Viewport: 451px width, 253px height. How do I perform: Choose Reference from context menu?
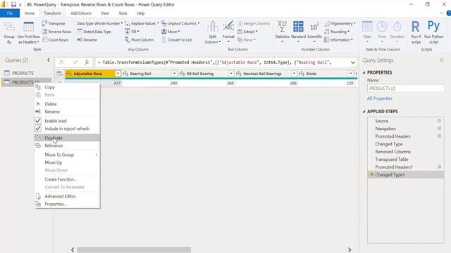pos(67,145)
